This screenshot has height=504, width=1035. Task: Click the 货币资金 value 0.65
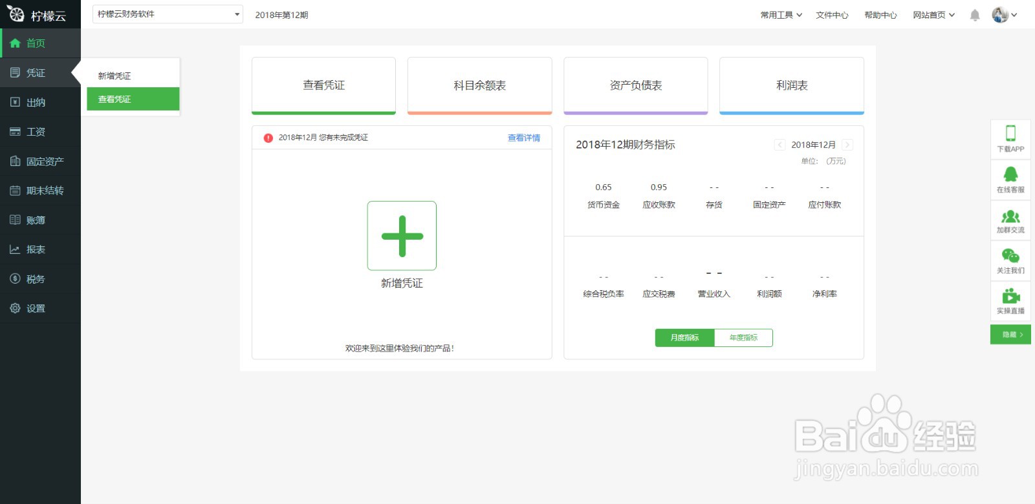[604, 187]
